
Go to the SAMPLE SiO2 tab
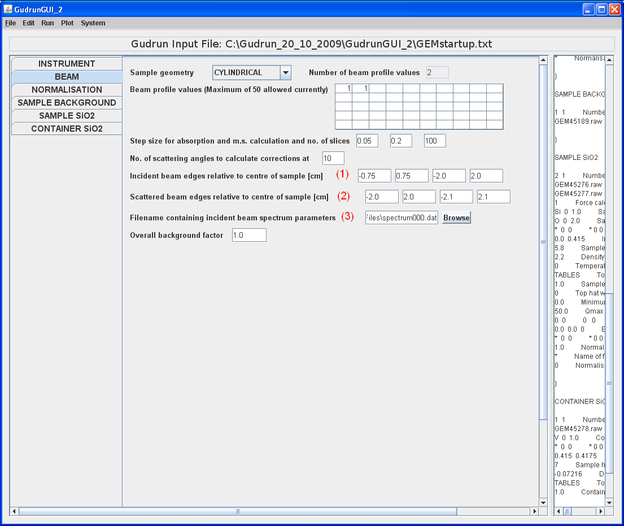[67, 116]
